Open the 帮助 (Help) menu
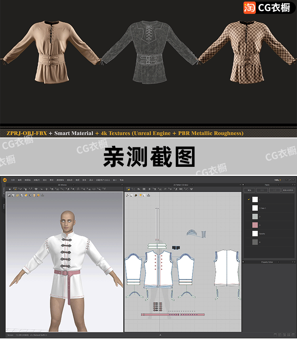This screenshot has width=297, height=340. [122, 180]
